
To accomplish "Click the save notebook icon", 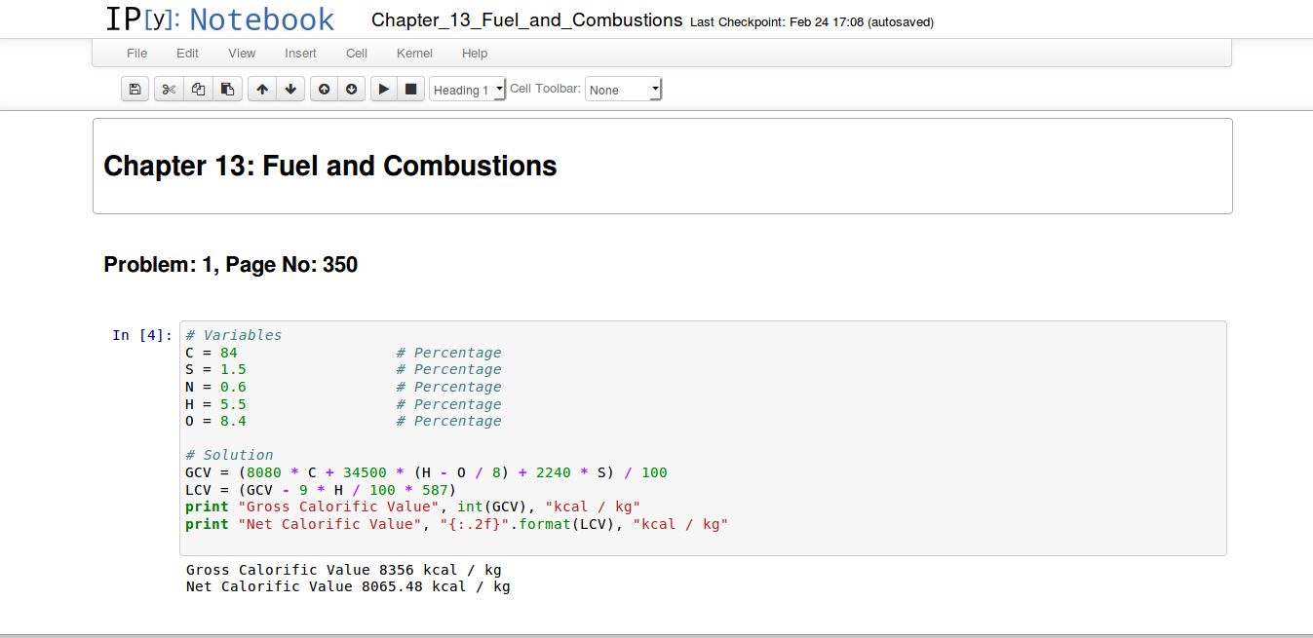I will point(135,90).
